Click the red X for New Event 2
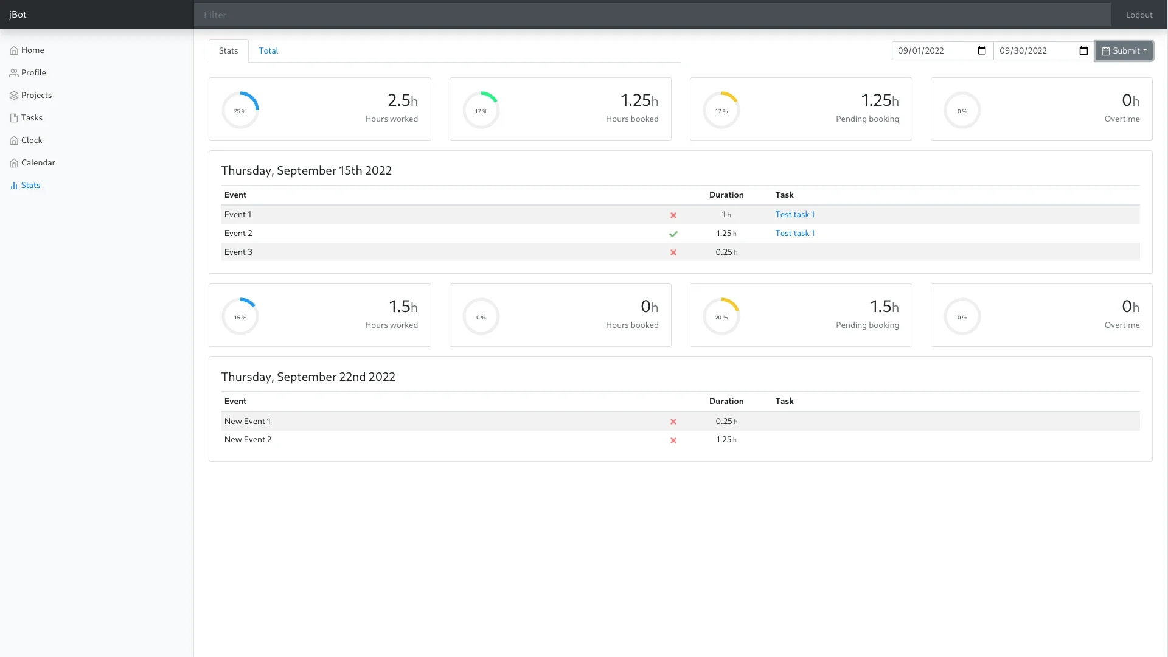Screen dimensions: 1168x657 click(x=673, y=440)
